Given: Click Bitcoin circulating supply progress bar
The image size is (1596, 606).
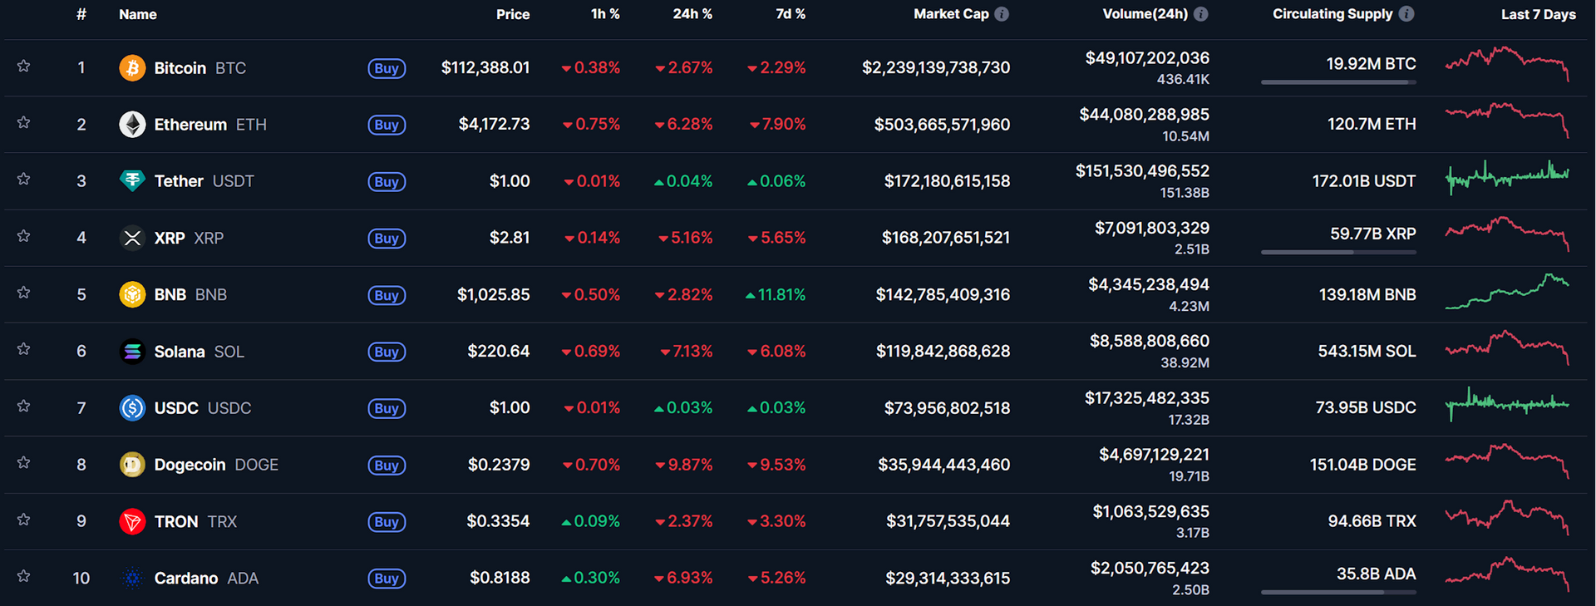Looking at the screenshot, I should point(1338,82).
